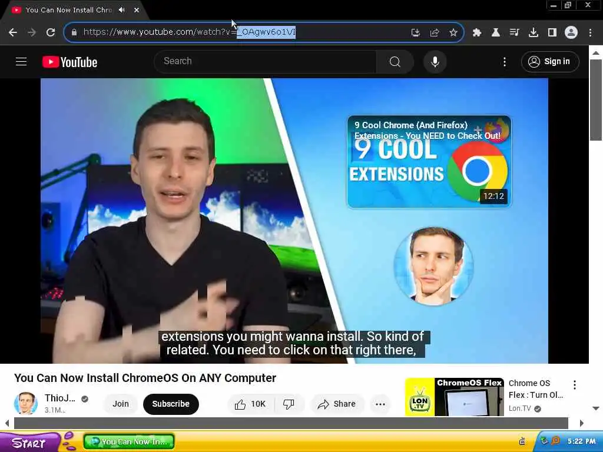603x452 pixels.
Task: Open the YouTube hamburger guide menu
Action: 21,61
